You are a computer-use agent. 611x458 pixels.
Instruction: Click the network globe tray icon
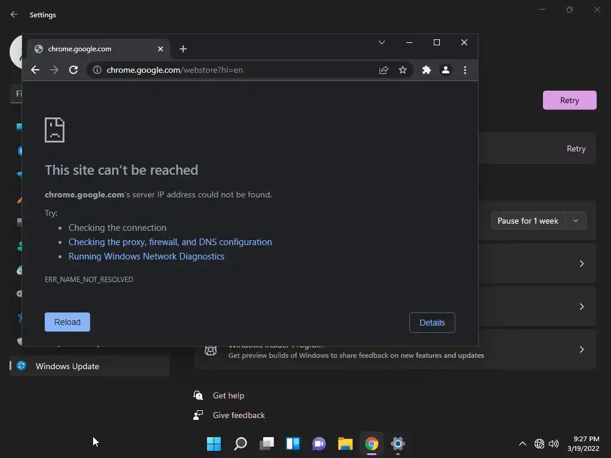(539, 444)
